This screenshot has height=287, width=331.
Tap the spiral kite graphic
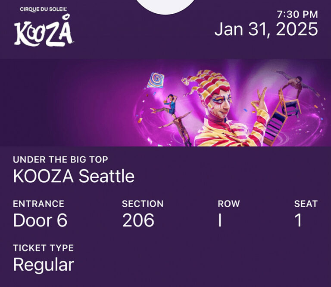156,80
